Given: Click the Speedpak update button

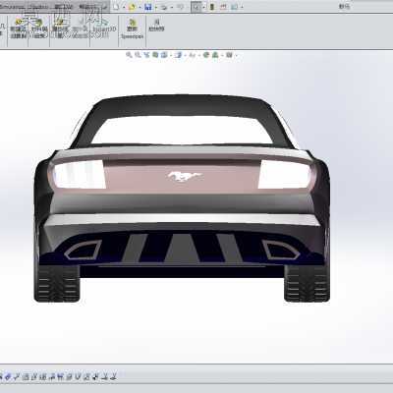Looking at the screenshot, I should pos(132,28).
